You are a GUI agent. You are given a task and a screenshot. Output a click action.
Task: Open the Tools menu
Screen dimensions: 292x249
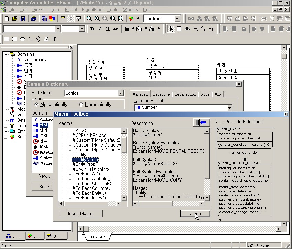point(113,9)
